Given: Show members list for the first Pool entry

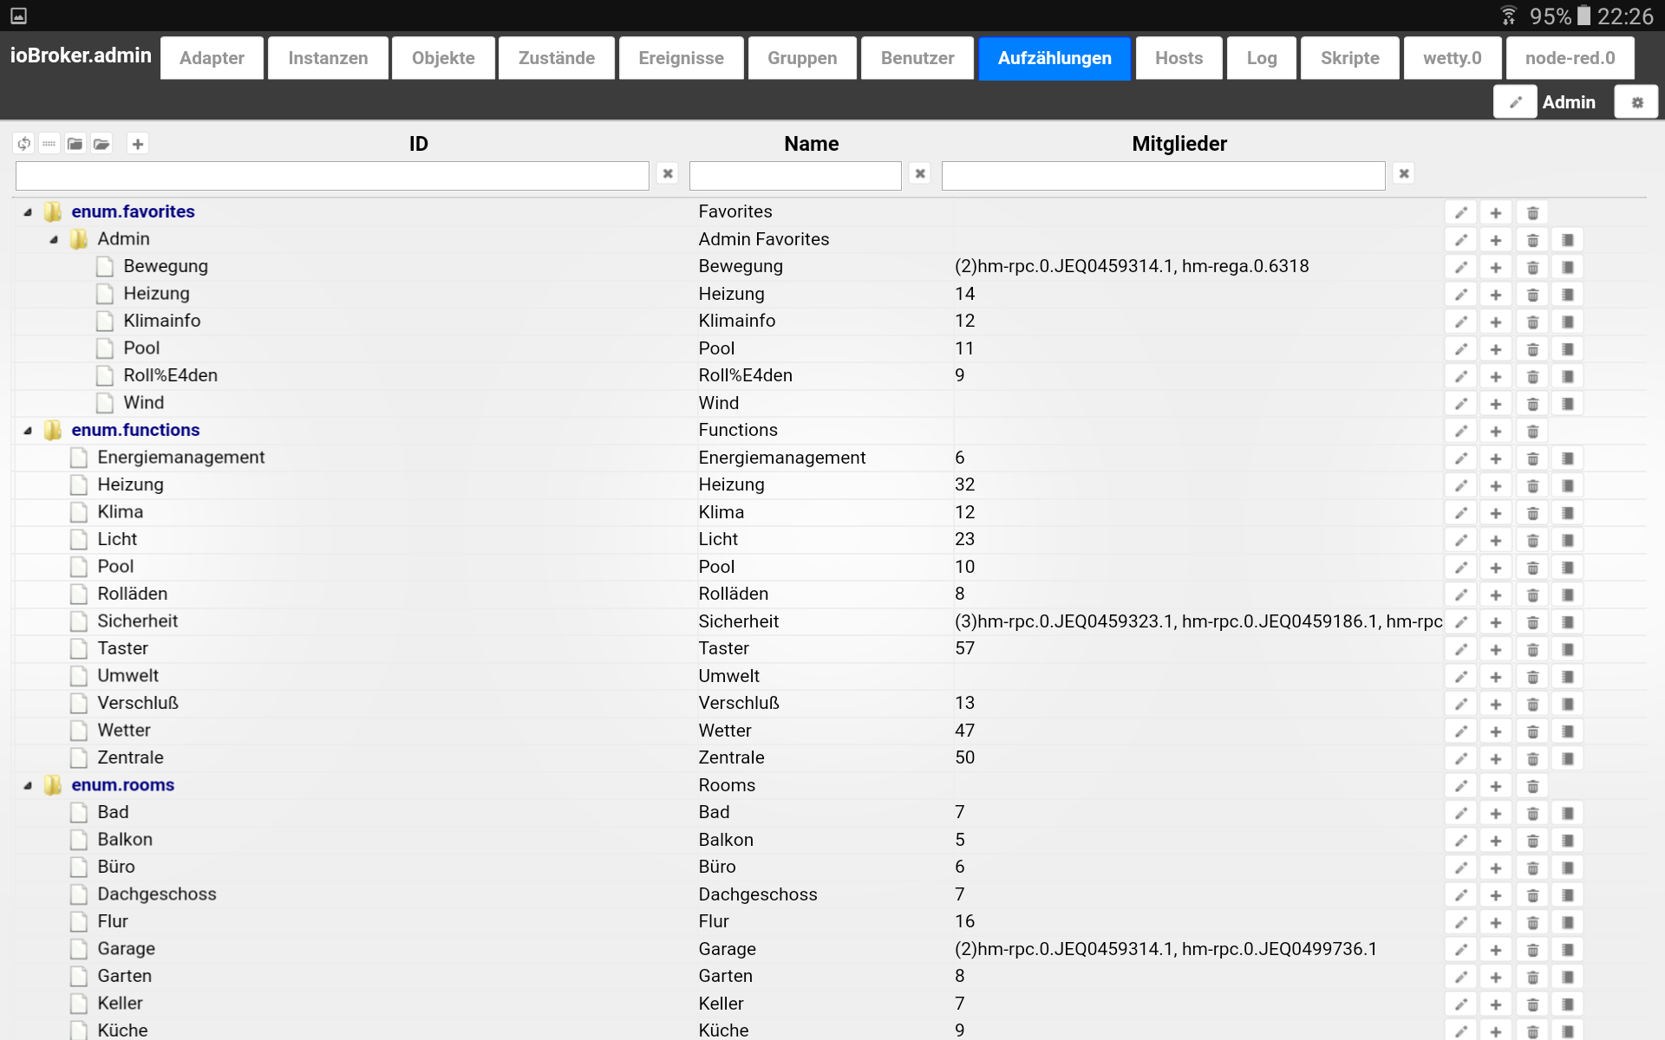Looking at the screenshot, I should tap(1567, 349).
